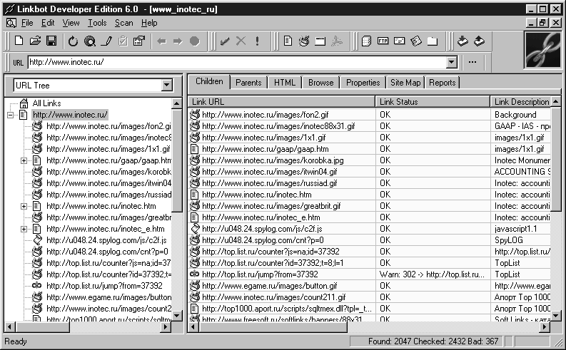Click the Warn: 302 status cell
Screen dimensions: 566x350
(433, 274)
